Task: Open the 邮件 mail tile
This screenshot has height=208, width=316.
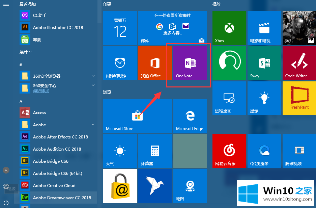Action: [173, 28]
